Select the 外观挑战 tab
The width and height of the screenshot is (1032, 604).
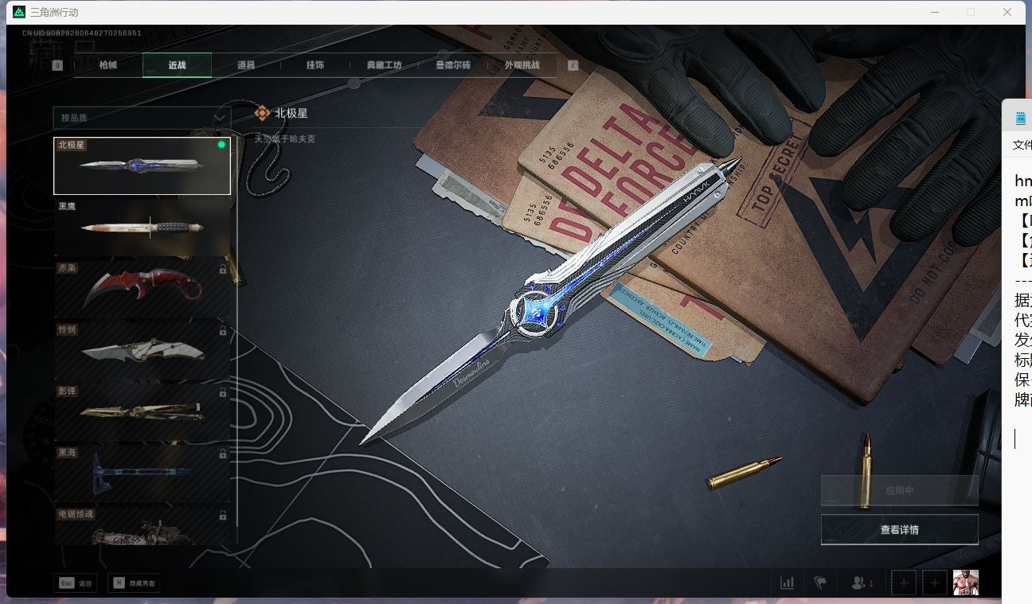[x=522, y=65]
